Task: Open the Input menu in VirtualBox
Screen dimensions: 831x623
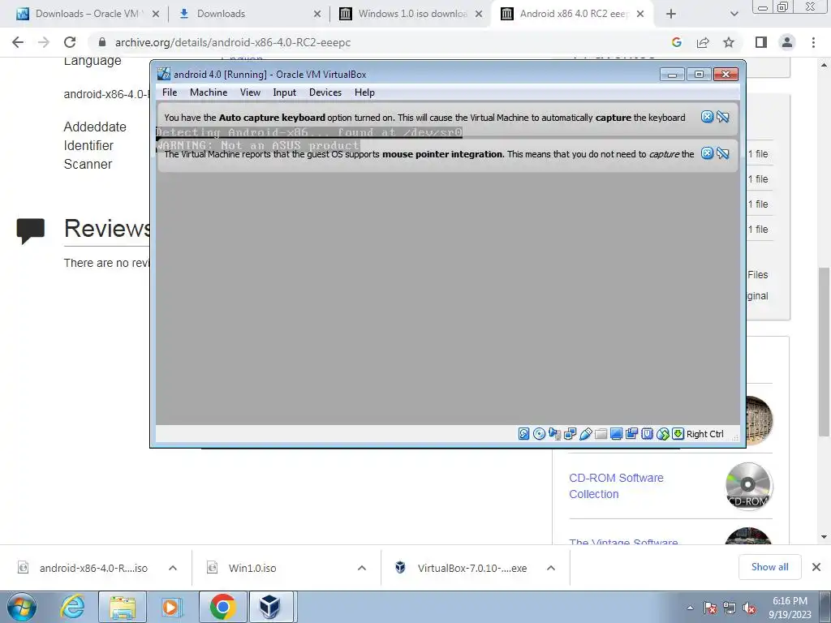Action: [x=285, y=92]
